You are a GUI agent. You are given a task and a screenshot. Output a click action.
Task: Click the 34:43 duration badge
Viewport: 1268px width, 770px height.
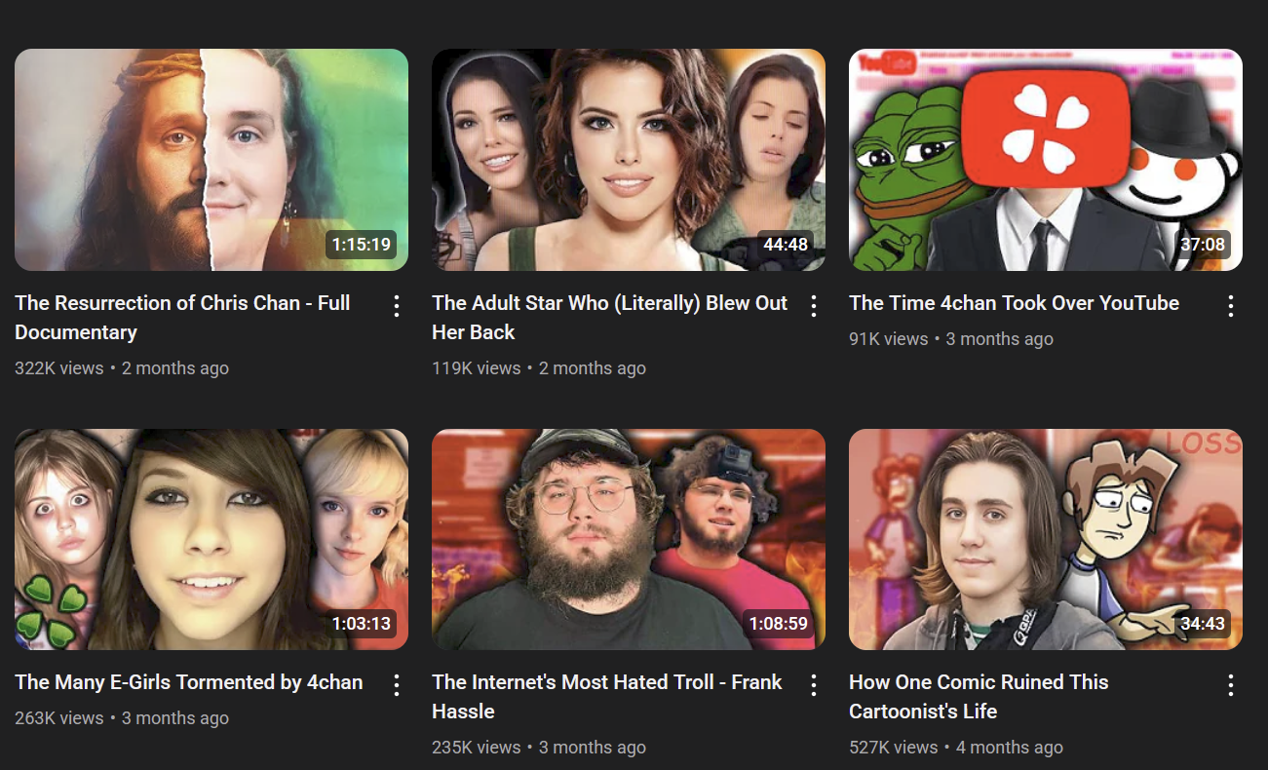(x=1202, y=624)
